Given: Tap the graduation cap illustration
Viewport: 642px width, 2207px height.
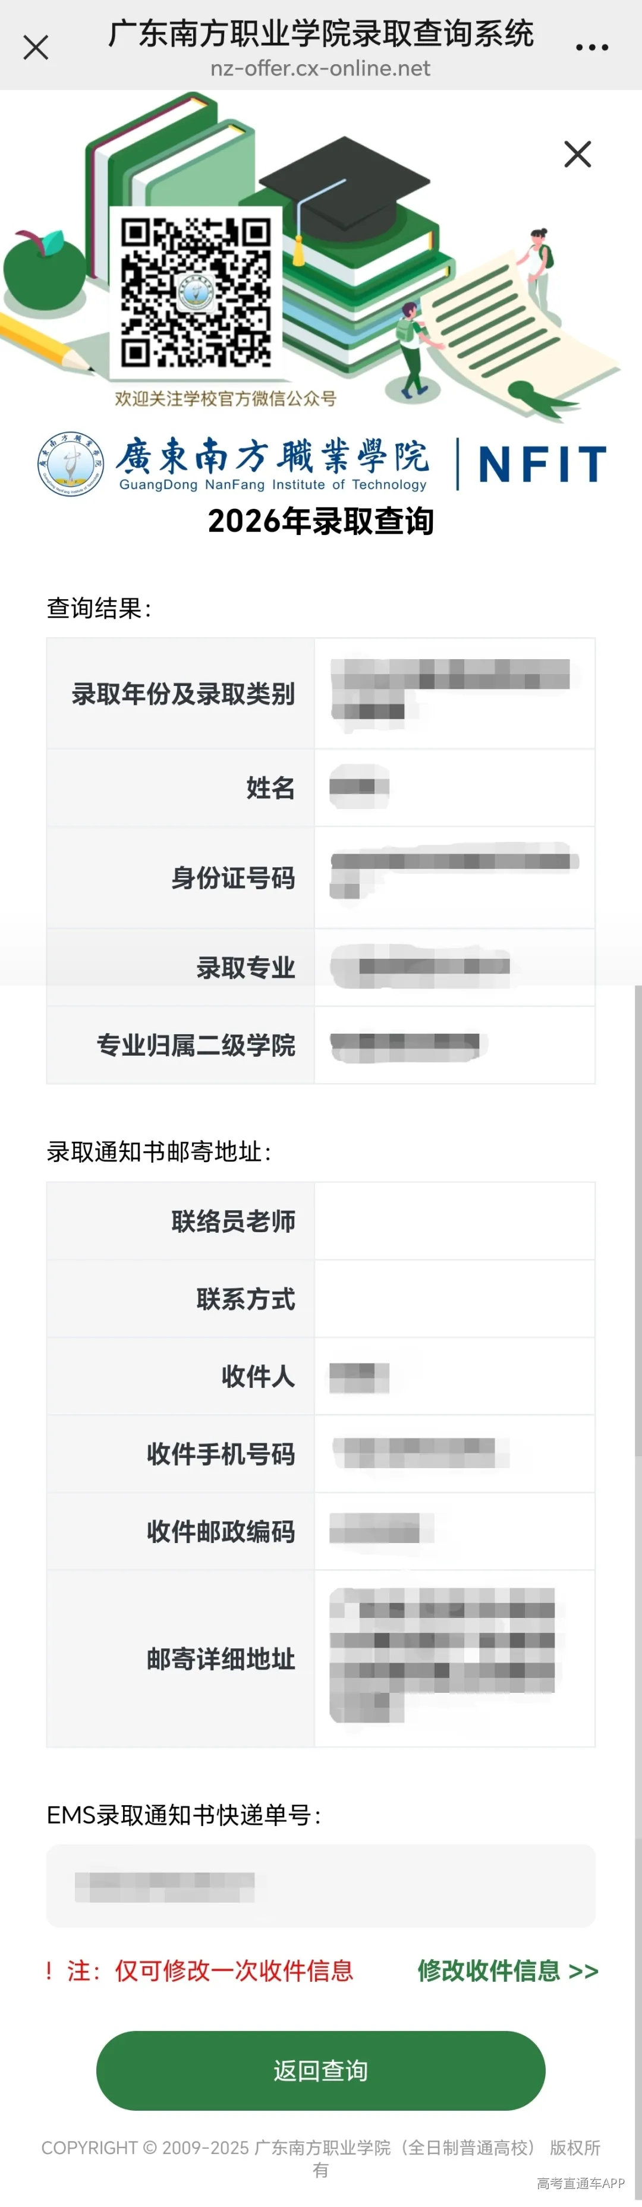Looking at the screenshot, I should point(343,180).
